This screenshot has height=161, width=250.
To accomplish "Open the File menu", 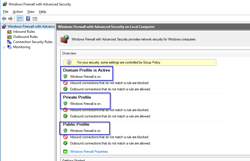I will (x=6, y=12).
